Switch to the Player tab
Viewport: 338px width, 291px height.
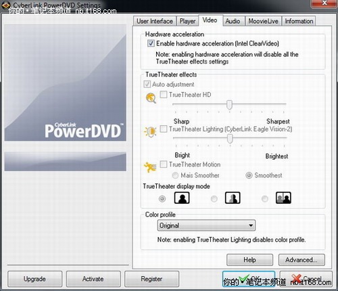187,21
